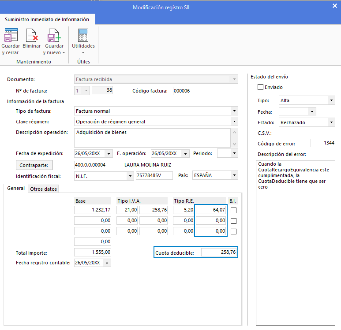Screen dimensions: 341x330
Task: Expand the Utilidades dropdown arrow
Action: pyautogui.click(x=83, y=53)
